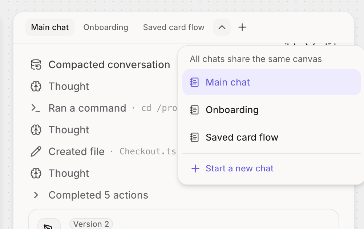Click the terminal icon beside Ran a command
This screenshot has height=229, width=364.
click(x=36, y=108)
